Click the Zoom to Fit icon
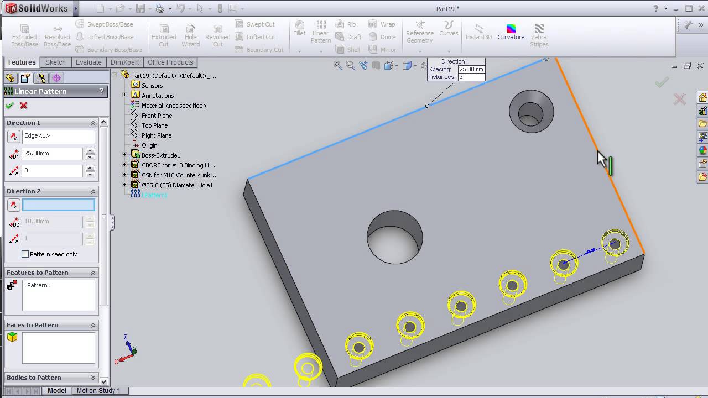Viewport: 708px width, 398px height. [337, 65]
